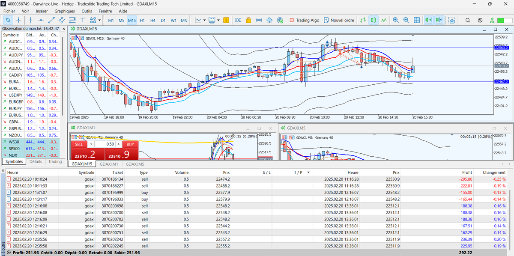Open the Fichier menu
The width and height of the screenshot is (514, 256).
[9, 11]
